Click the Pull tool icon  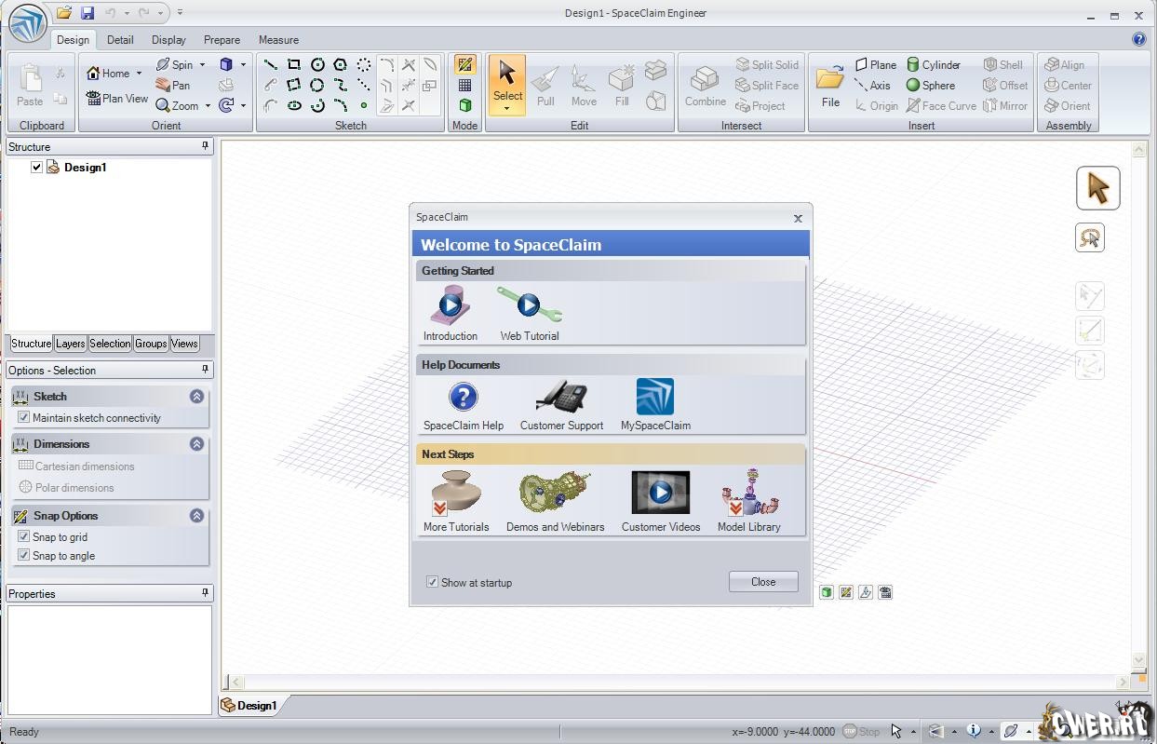545,85
